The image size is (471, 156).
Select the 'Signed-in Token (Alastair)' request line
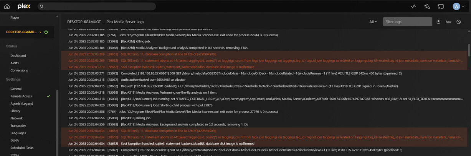click(x=264, y=86)
